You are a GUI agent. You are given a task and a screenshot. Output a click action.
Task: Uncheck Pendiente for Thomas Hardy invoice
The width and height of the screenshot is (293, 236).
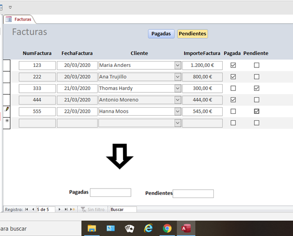click(256, 88)
